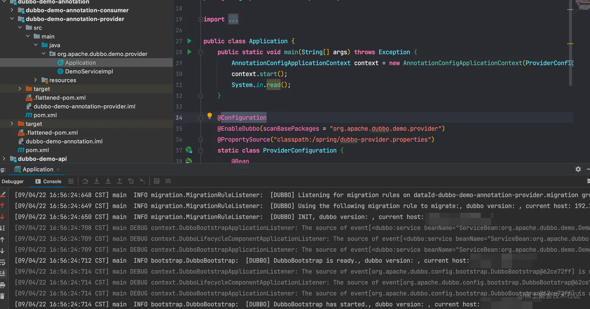Click the Step Over debugger icon
590x309 pixels.
tap(85, 181)
